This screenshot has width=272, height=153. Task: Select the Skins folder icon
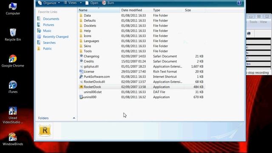pyautogui.click(x=81, y=46)
